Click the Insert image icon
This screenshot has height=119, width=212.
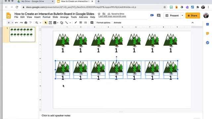(x=55, y=23)
